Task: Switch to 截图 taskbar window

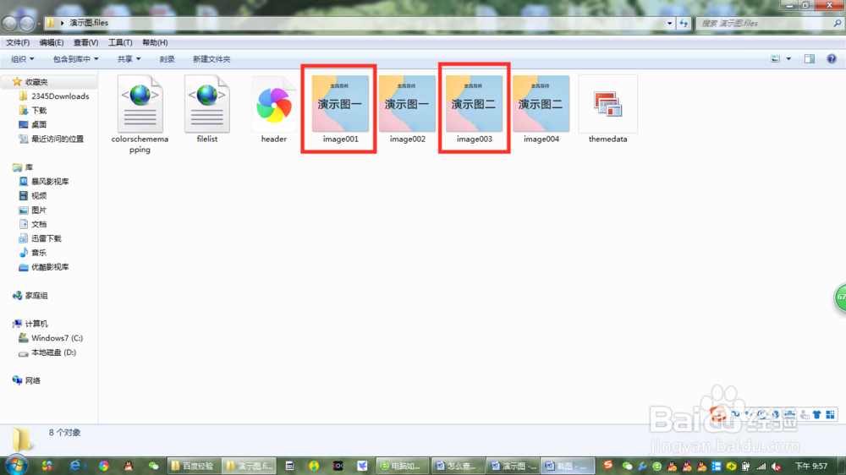Action: tap(569, 466)
